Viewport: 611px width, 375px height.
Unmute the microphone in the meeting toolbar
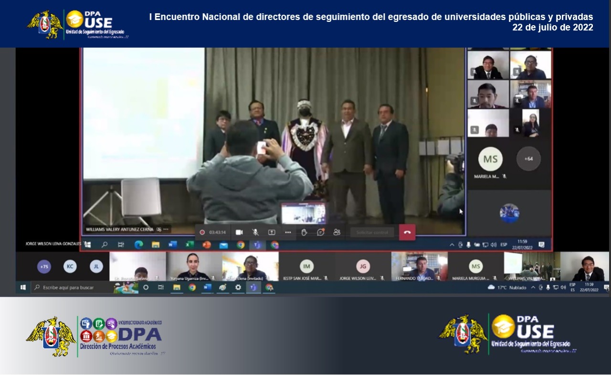click(x=255, y=232)
